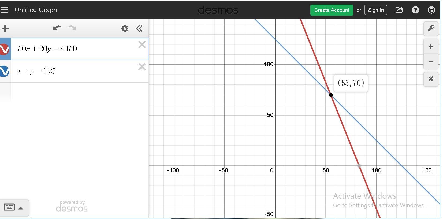Click the empty new expression row

tap(79, 92)
